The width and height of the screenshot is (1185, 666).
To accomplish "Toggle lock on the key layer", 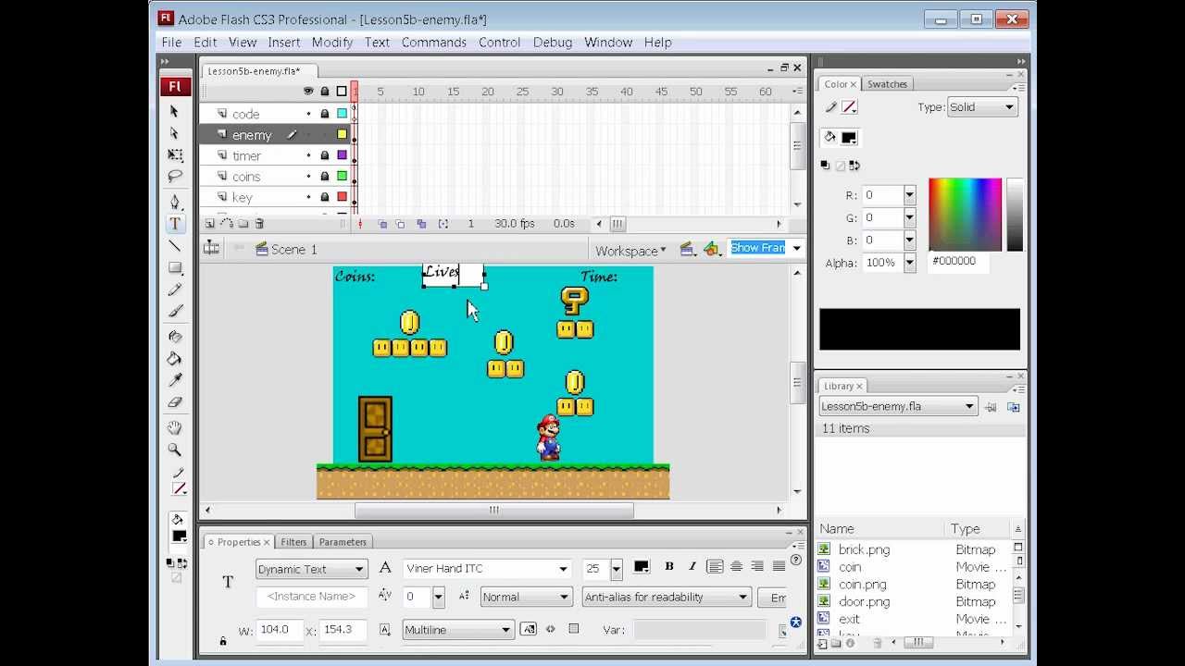I will point(325,197).
